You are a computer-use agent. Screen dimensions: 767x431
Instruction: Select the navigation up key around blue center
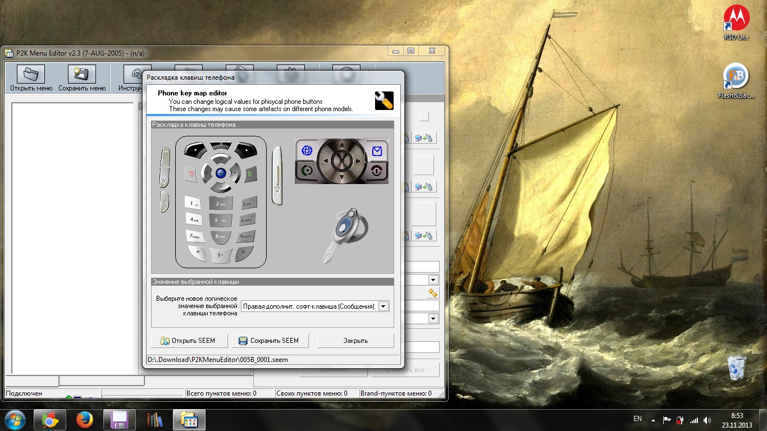tap(221, 161)
